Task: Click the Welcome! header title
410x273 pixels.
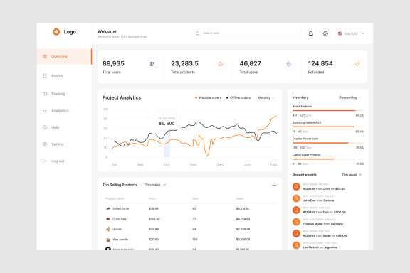Action: pos(107,31)
